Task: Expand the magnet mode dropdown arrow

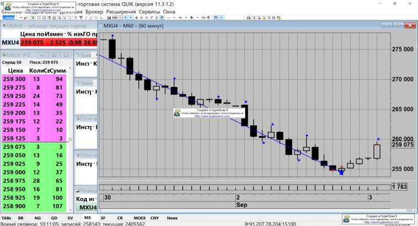Action: 221,18
